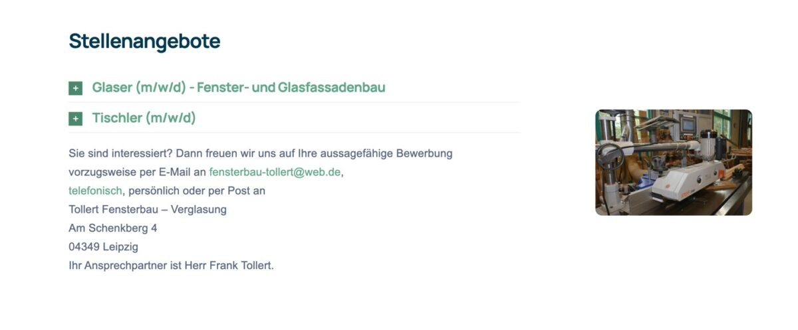
Task: Select the Tollert Fensterbau – Verglasung line
Action: pyautogui.click(x=148, y=209)
